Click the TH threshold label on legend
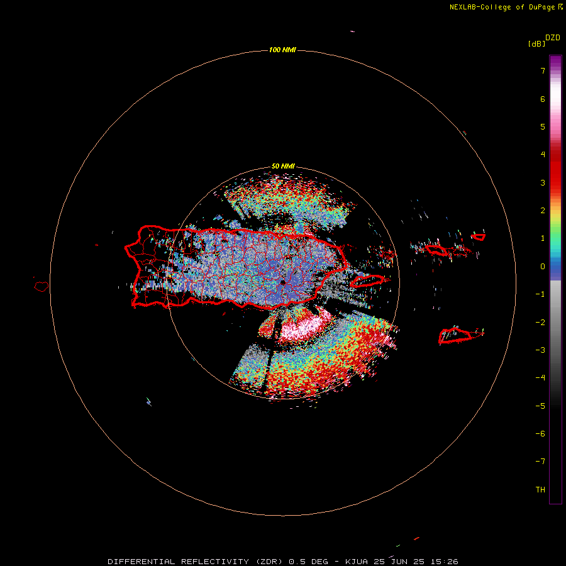 (540, 490)
